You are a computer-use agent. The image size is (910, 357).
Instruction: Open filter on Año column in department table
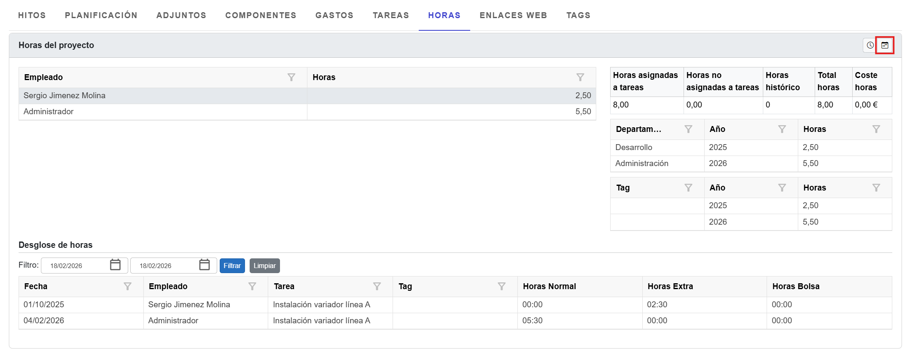(782, 129)
